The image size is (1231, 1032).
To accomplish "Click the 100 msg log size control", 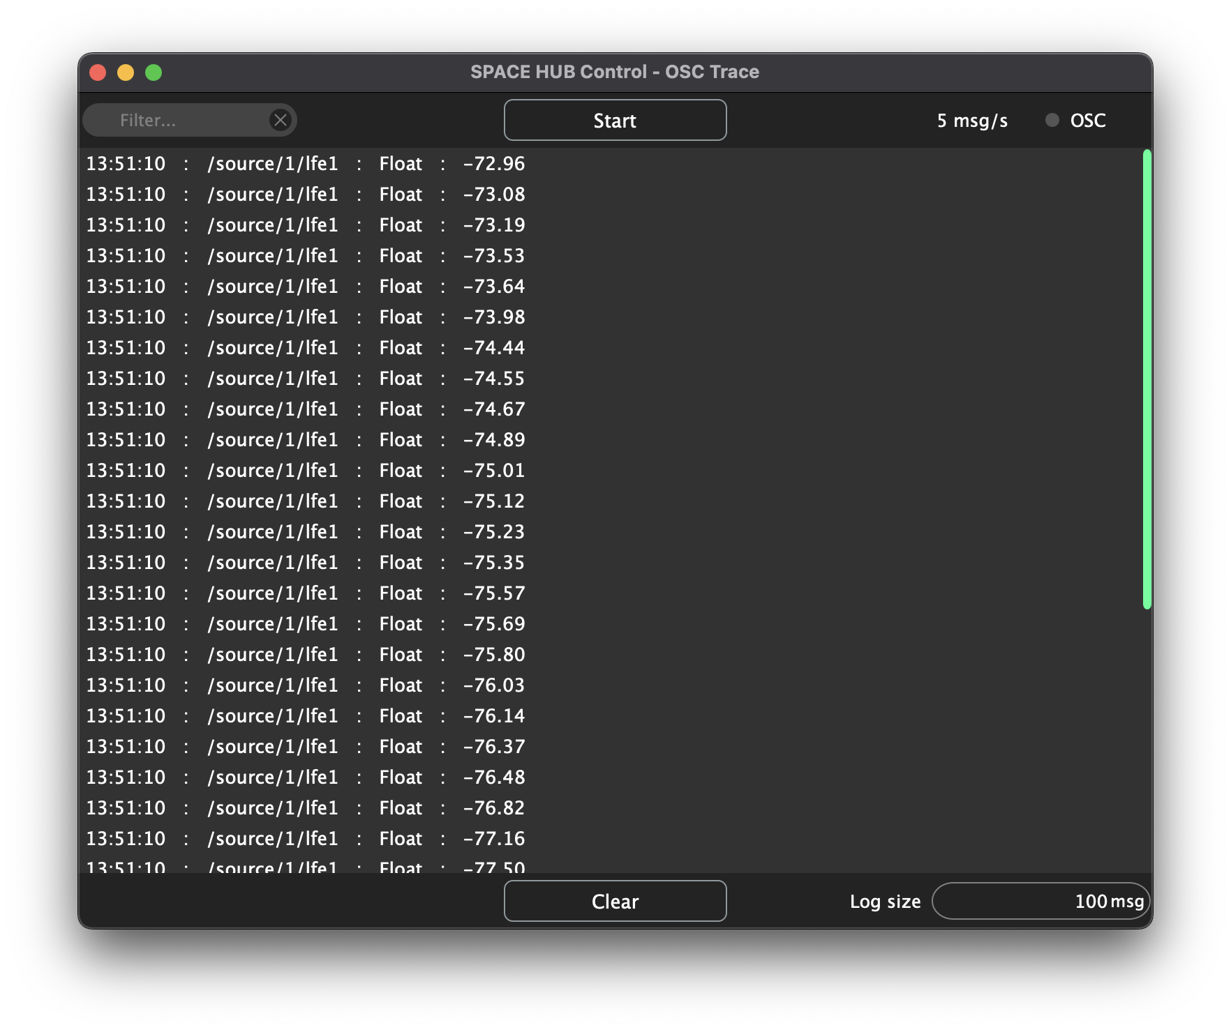I will click(1040, 901).
